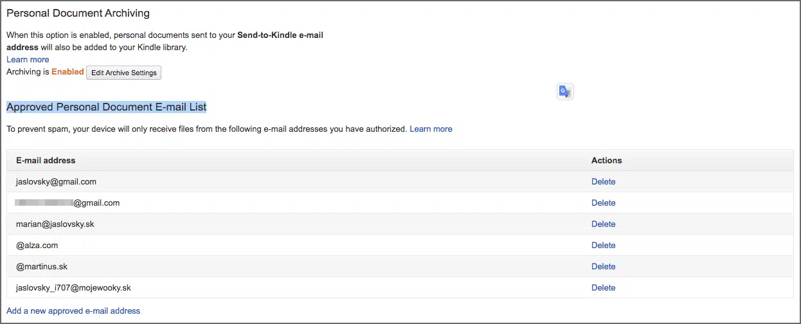
Task: Open Learn more link next to spam notice
Action: [431, 129]
